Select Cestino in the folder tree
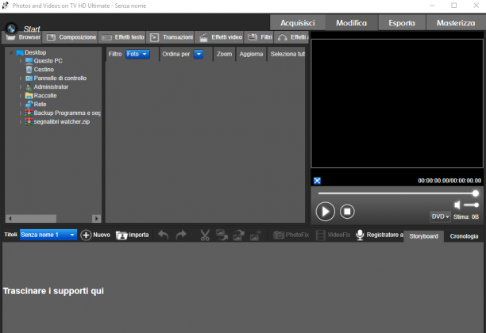 tap(44, 70)
